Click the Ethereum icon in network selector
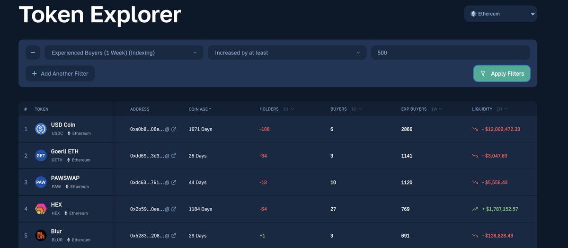 tap(473, 14)
